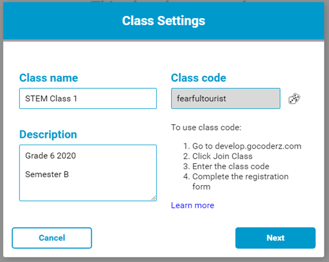Select the grayed fearfultourist class code field
Viewport: 329px width, 262px height.
pos(226,99)
